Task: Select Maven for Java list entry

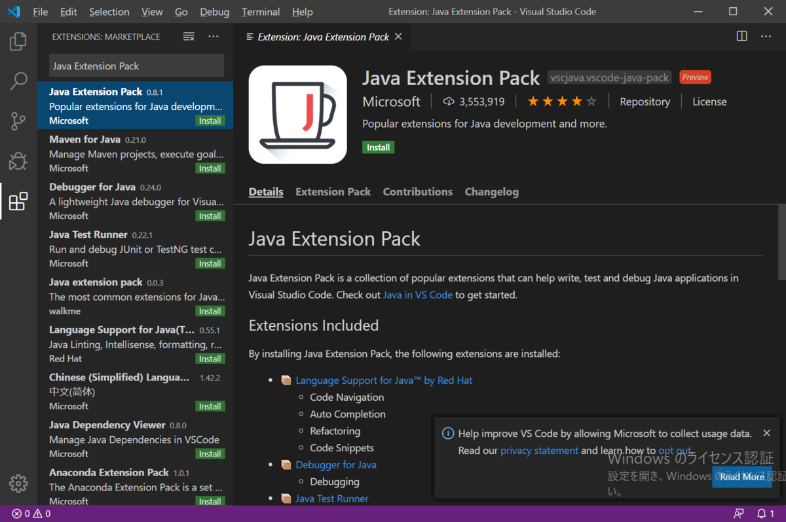Action: 135,153
